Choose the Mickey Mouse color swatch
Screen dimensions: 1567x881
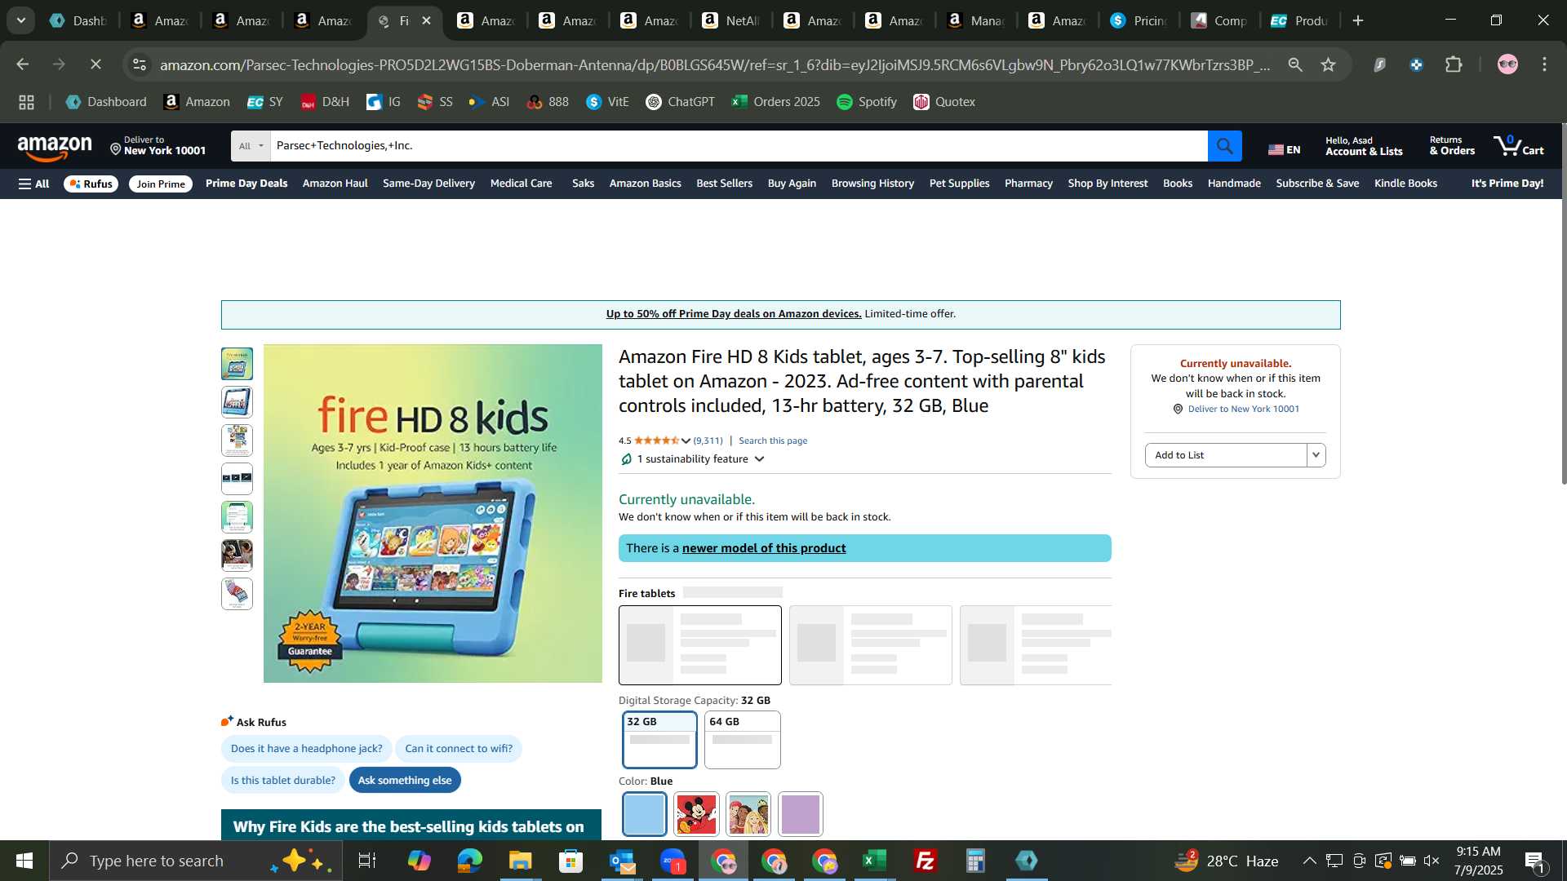point(696,814)
